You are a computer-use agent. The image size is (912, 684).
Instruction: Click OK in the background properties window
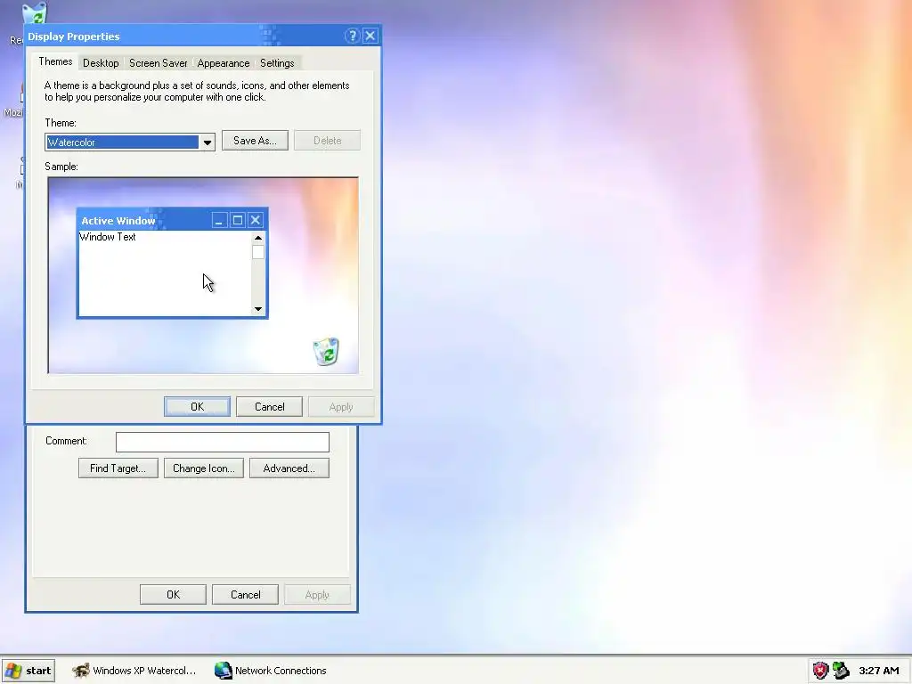[173, 594]
